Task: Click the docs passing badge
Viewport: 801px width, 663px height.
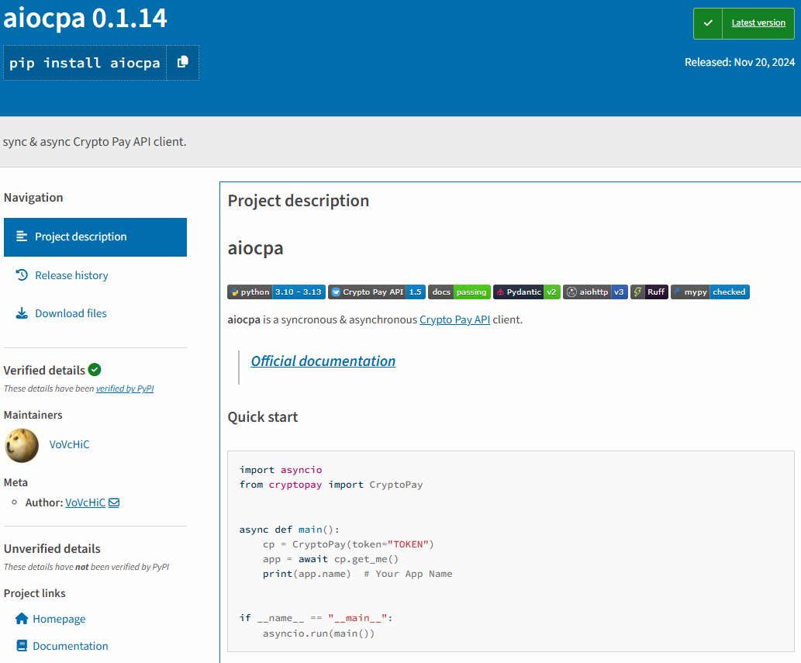Action: tap(459, 292)
